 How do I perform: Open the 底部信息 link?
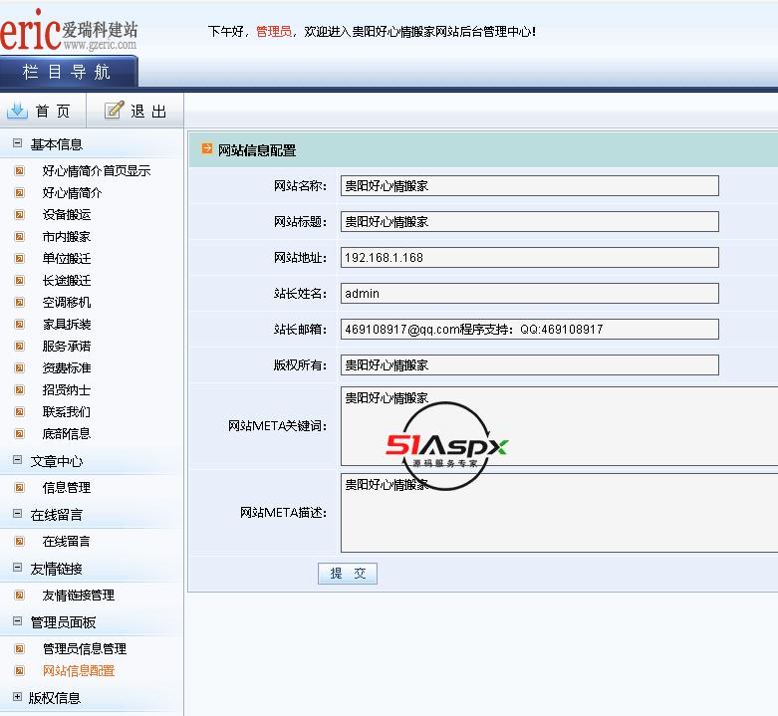tap(67, 434)
